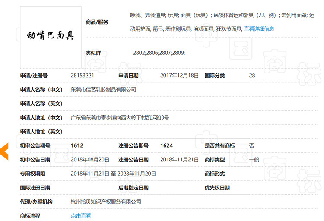The width and height of the screenshot is (324, 221).
Task: Click the 商标类型 value 一般
Action: tap(254, 160)
